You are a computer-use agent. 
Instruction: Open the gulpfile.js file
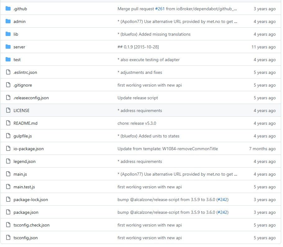[x=23, y=136]
